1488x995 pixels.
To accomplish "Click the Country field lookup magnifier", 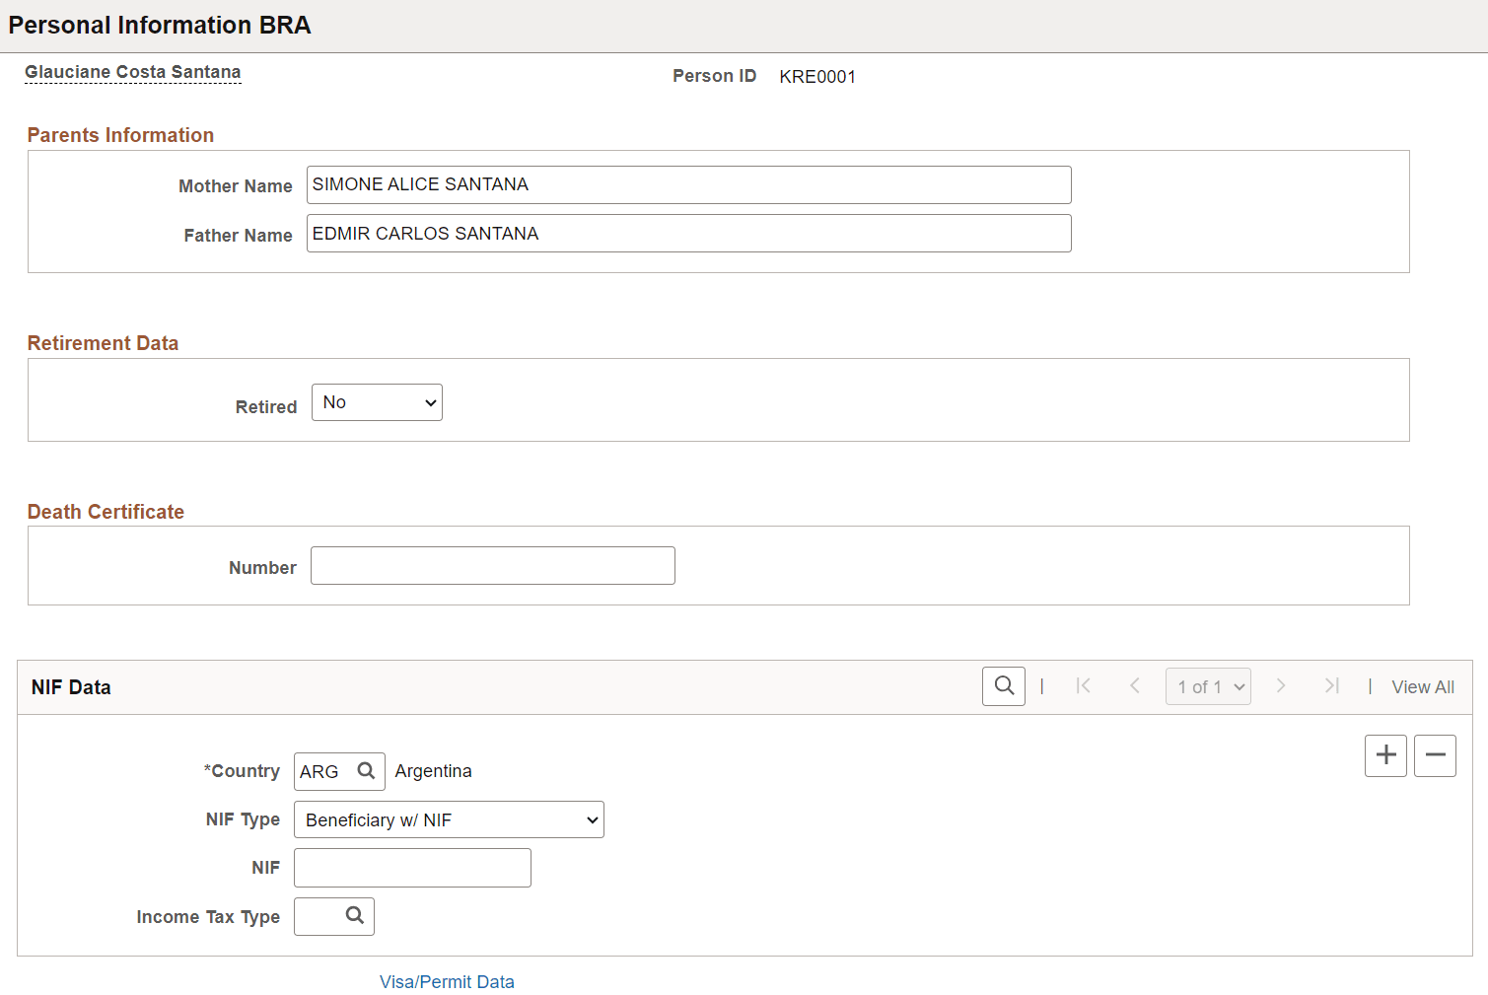I will (367, 770).
